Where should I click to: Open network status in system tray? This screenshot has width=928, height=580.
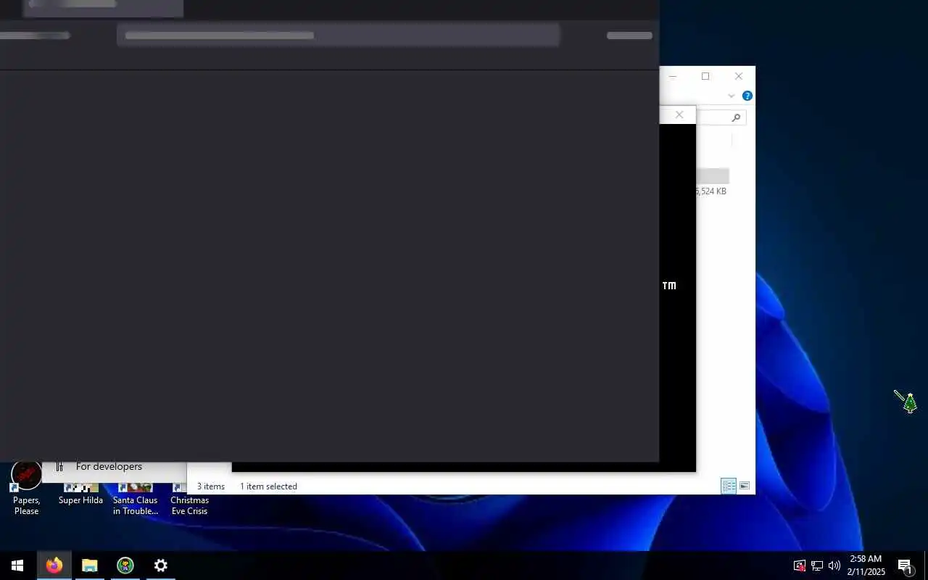coord(817,565)
